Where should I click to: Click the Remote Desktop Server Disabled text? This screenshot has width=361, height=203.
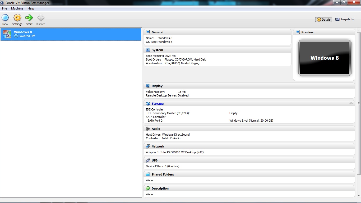tap(167, 95)
